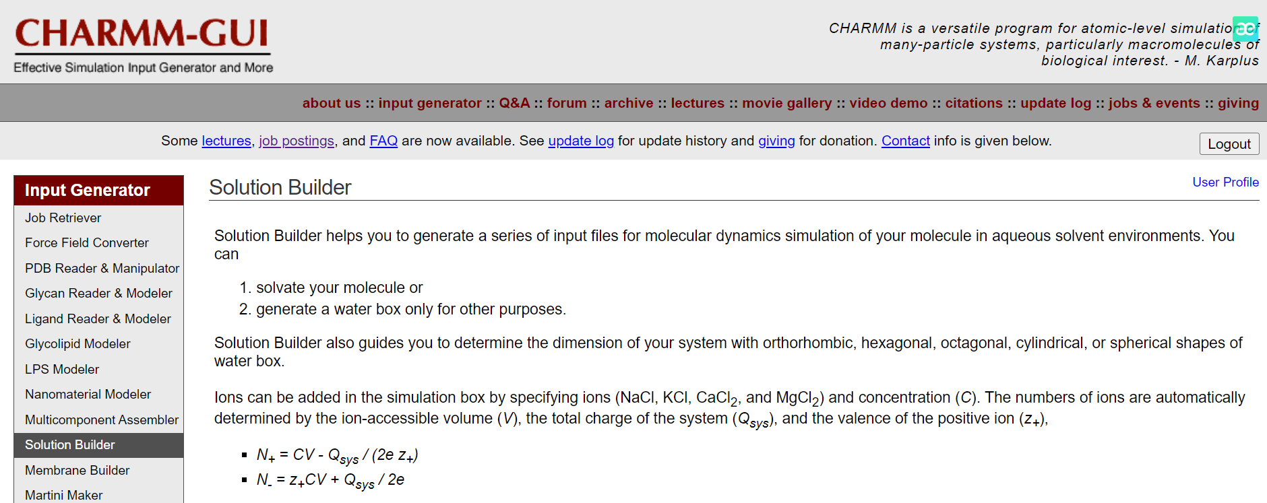The height and width of the screenshot is (503, 1267).
Task: Open the Q&A navigation item
Action: tap(514, 103)
